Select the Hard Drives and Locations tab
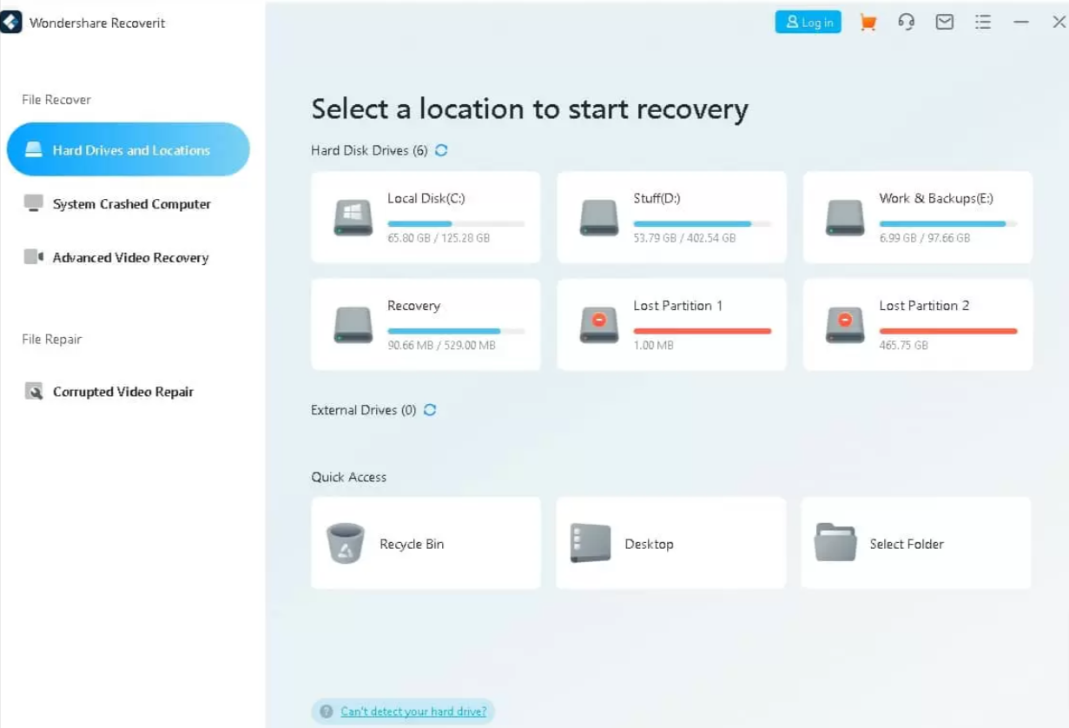This screenshot has width=1069, height=728. tap(129, 150)
